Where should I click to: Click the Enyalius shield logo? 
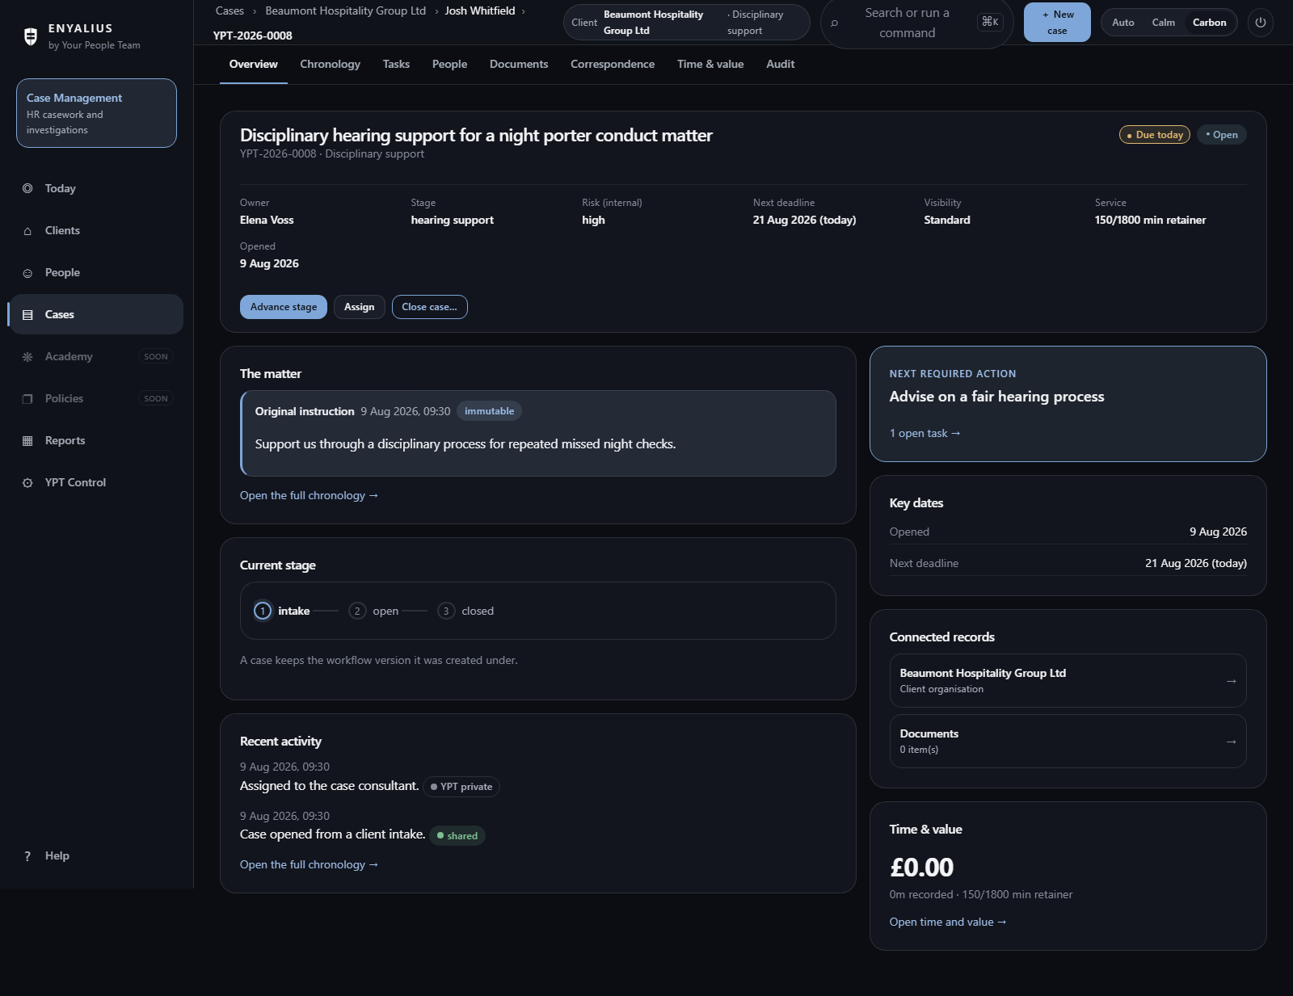pos(31,36)
